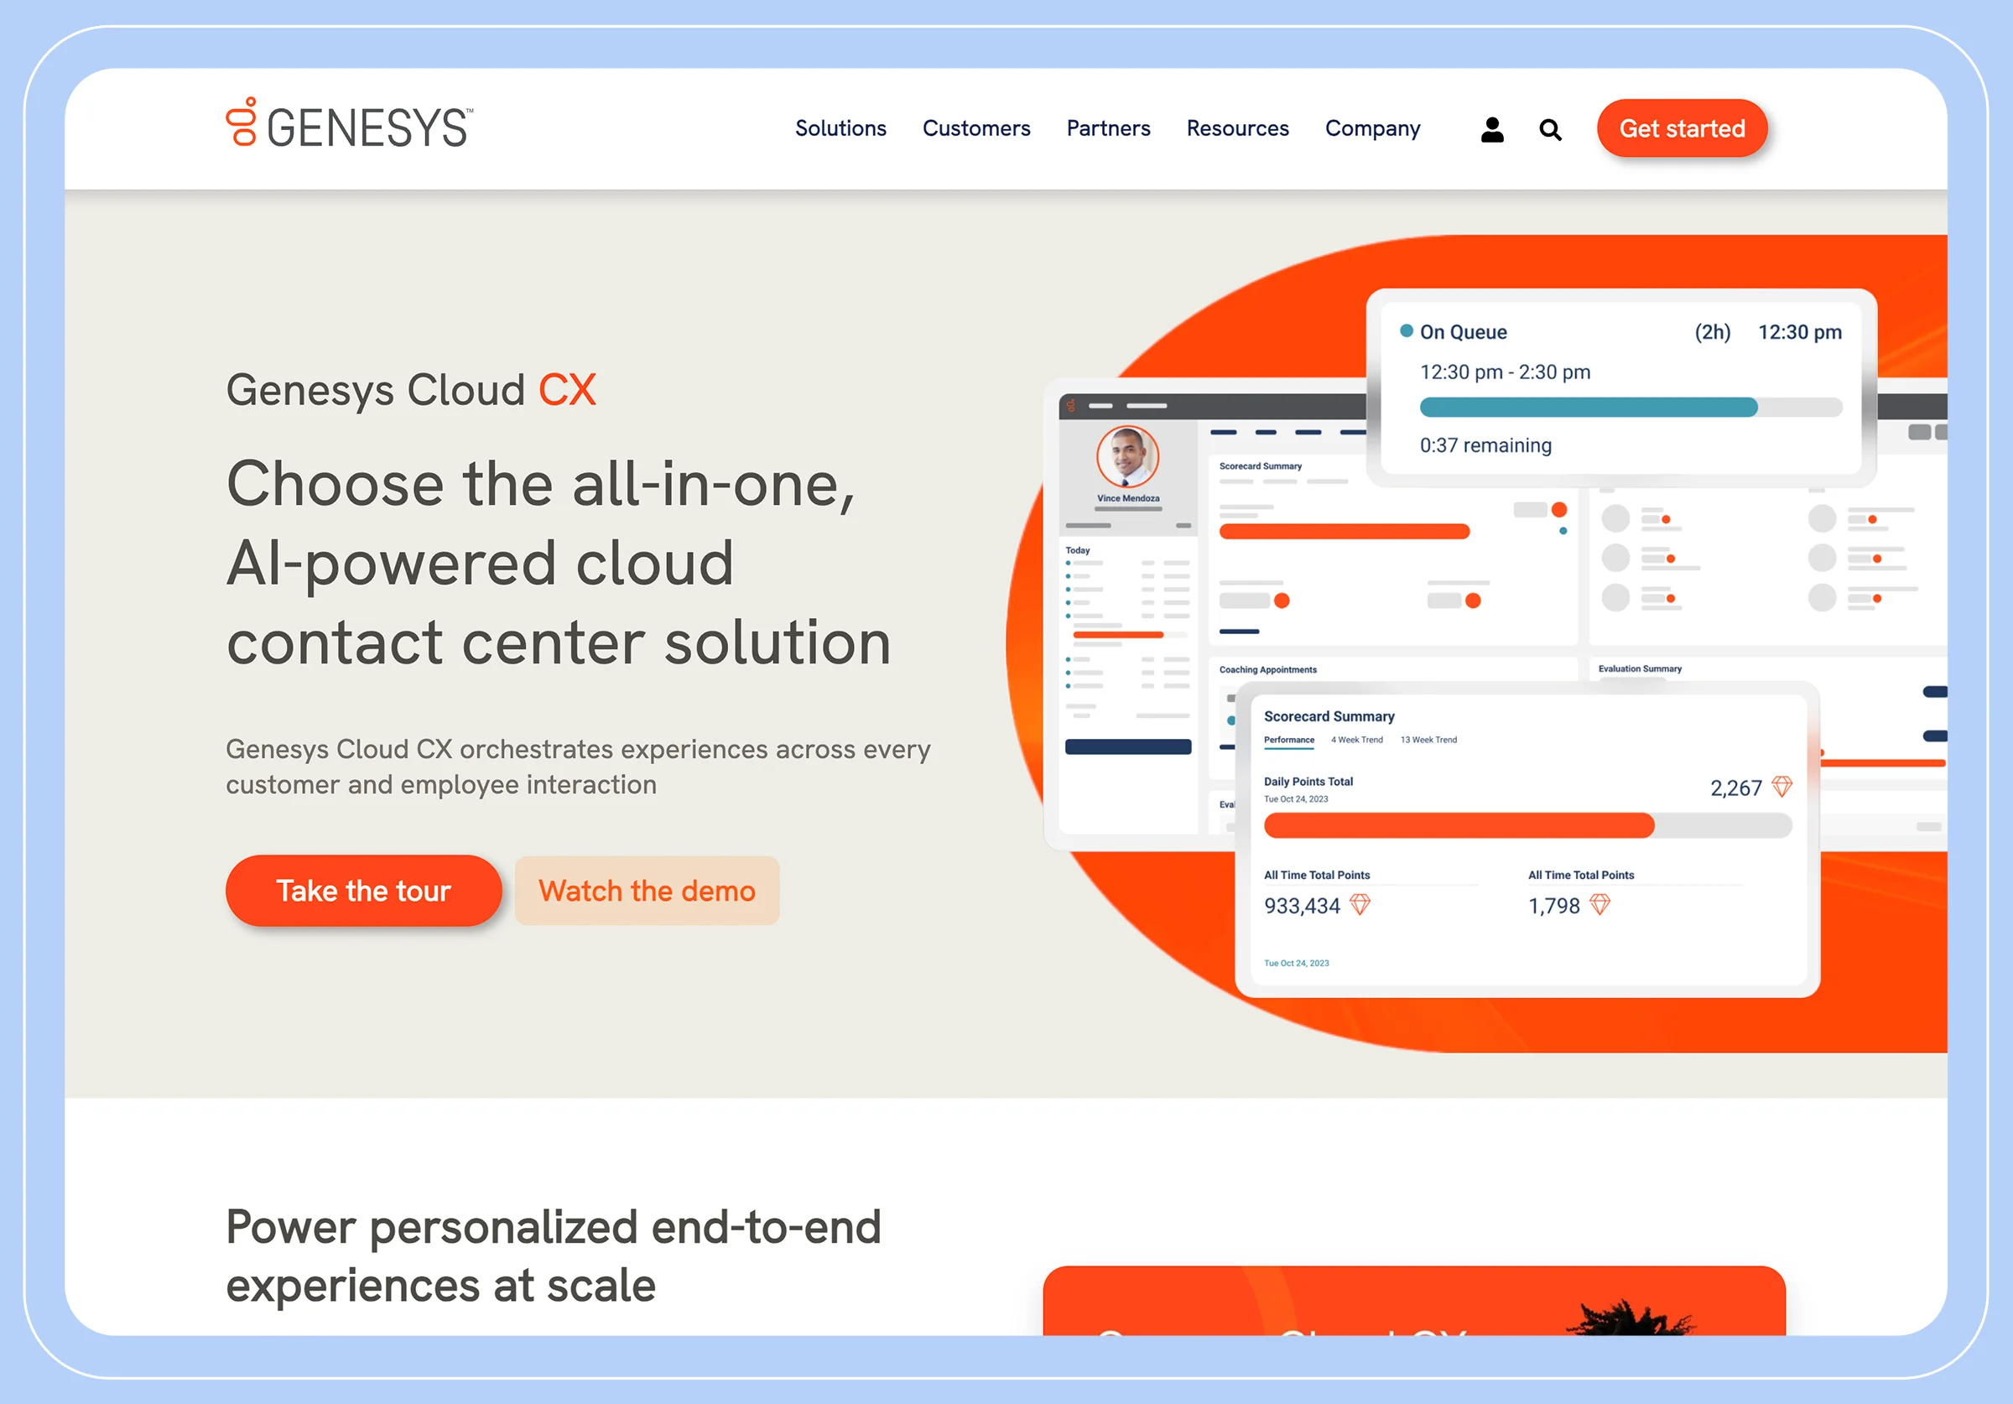Click the Evaluation Summary heading
This screenshot has width=2013, height=1404.
click(1639, 669)
